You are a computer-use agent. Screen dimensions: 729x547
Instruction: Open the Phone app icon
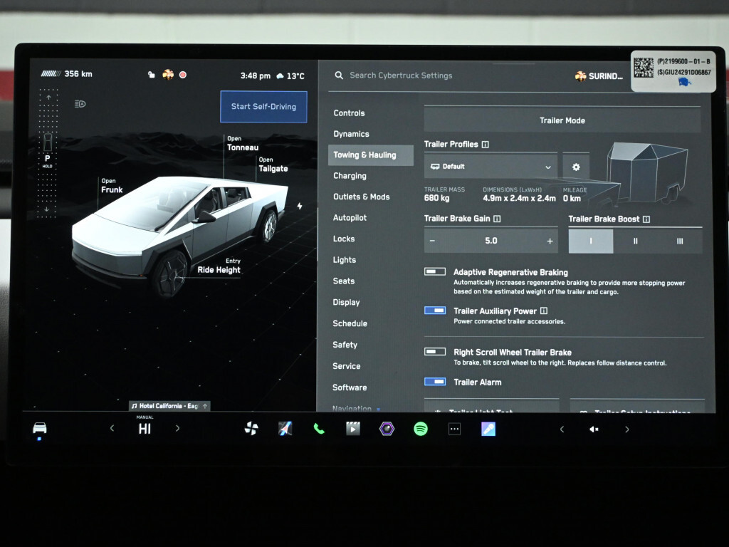(x=319, y=429)
